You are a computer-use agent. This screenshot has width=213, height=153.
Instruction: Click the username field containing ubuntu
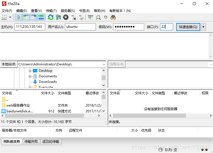(80, 27)
